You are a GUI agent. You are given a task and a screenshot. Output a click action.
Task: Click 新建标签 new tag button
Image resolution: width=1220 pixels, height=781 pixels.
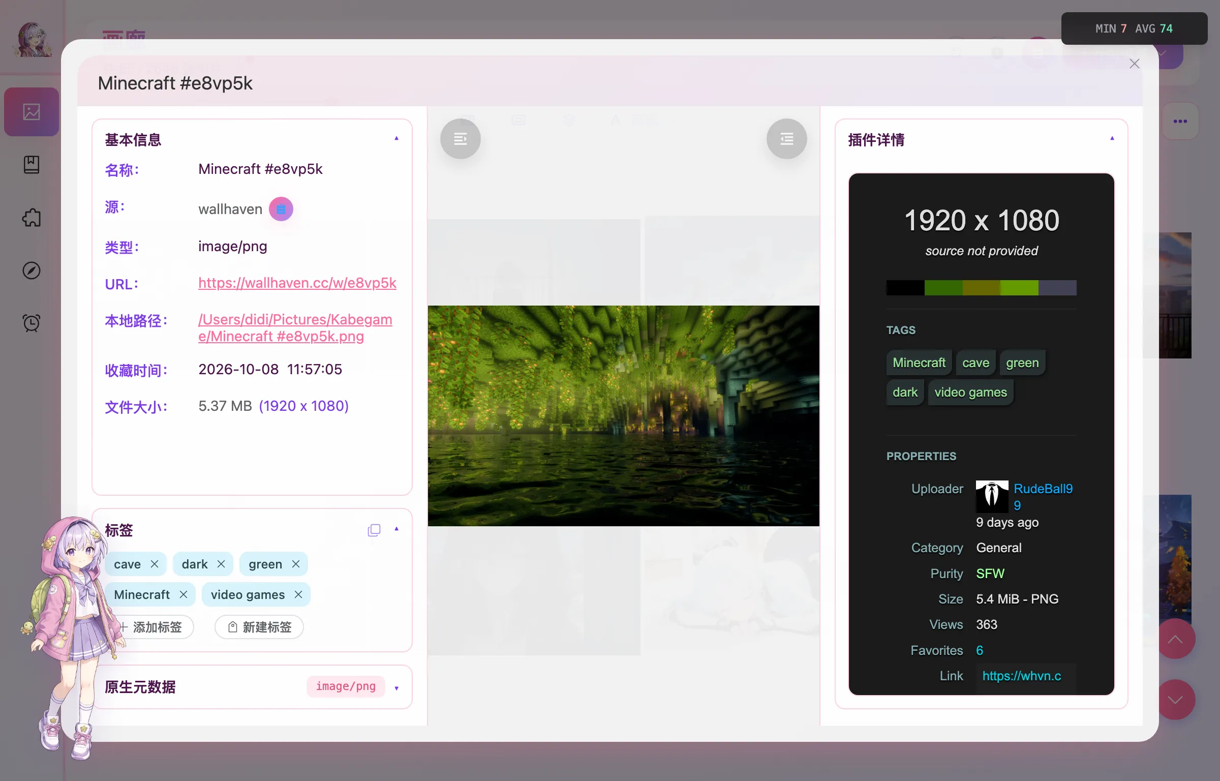259,627
